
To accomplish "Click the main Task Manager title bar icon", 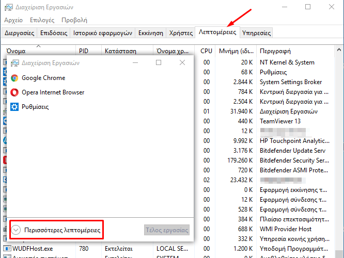I will point(9,7).
